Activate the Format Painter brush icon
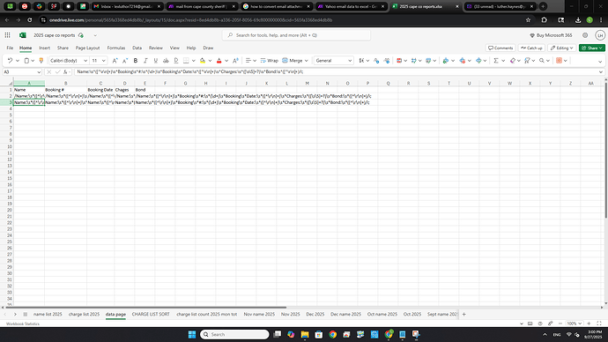 point(41,61)
